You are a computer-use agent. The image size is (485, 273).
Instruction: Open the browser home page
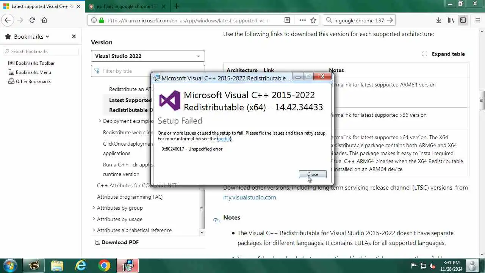click(x=44, y=20)
